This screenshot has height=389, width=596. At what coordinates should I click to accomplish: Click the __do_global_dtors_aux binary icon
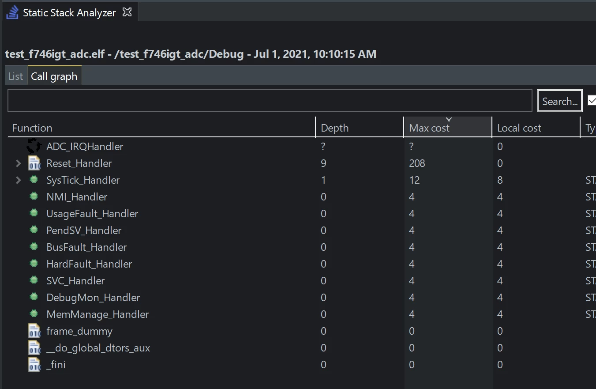(34, 348)
